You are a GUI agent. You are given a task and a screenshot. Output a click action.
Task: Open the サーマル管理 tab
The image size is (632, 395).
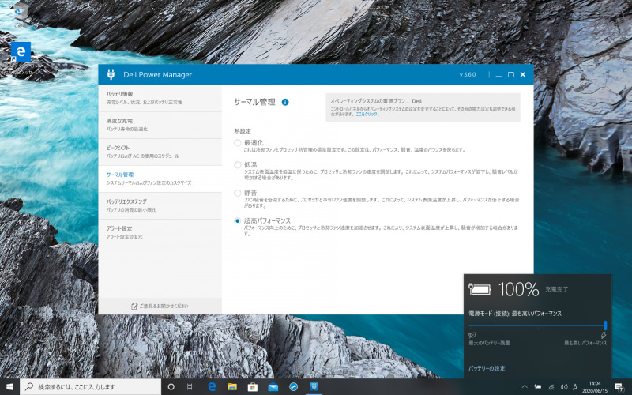pos(160,179)
